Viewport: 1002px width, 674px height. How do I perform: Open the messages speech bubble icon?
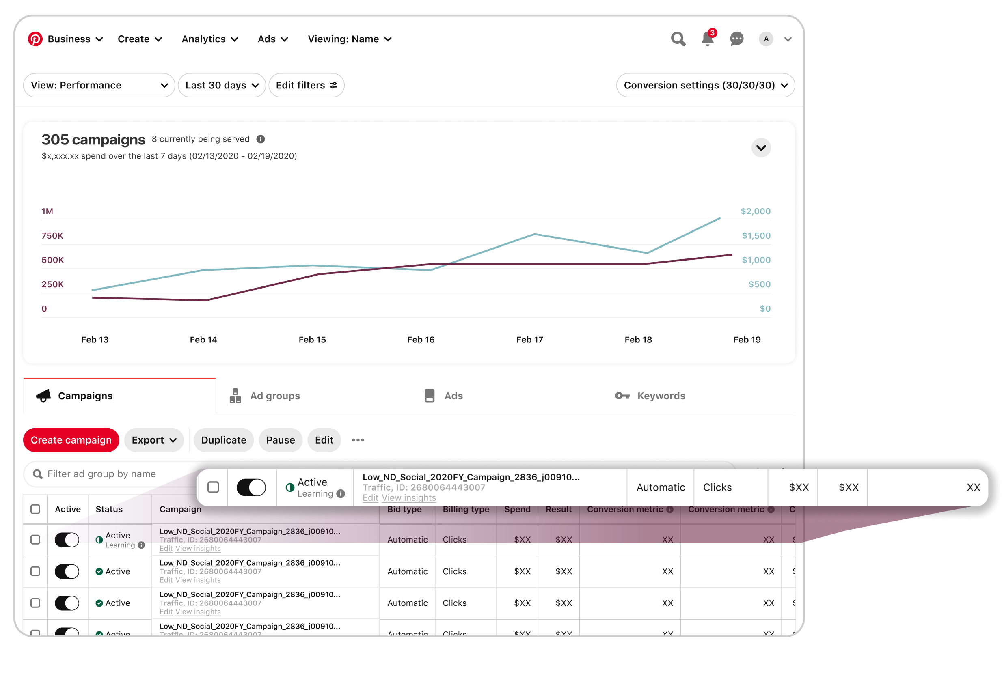point(736,39)
